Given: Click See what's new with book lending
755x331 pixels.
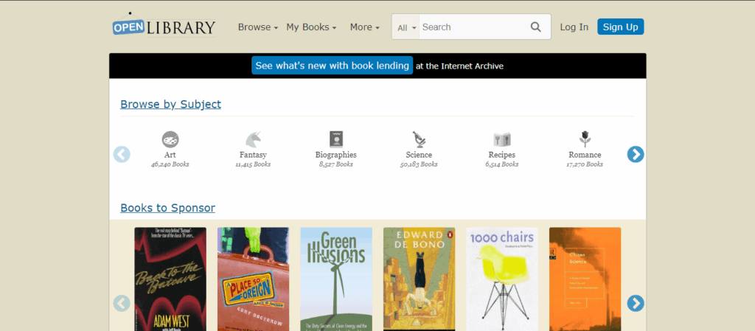Looking at the screenshot, I should pos(332,66).
